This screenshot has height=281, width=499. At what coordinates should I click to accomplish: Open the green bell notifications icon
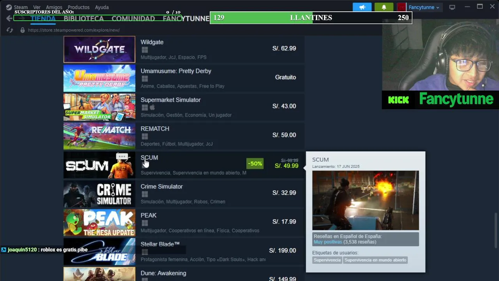[384, 7]
